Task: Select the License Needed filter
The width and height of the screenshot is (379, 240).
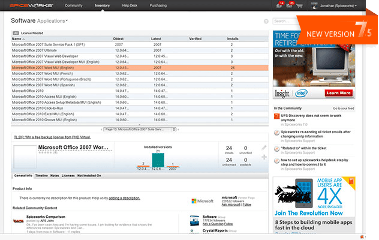Action: tap(32, 33)
